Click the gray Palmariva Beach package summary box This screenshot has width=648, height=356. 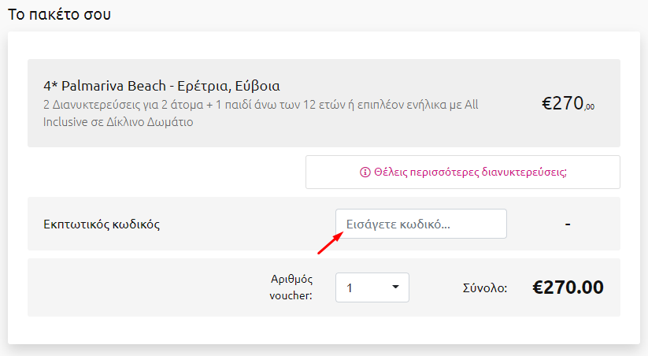click(324, 103)
